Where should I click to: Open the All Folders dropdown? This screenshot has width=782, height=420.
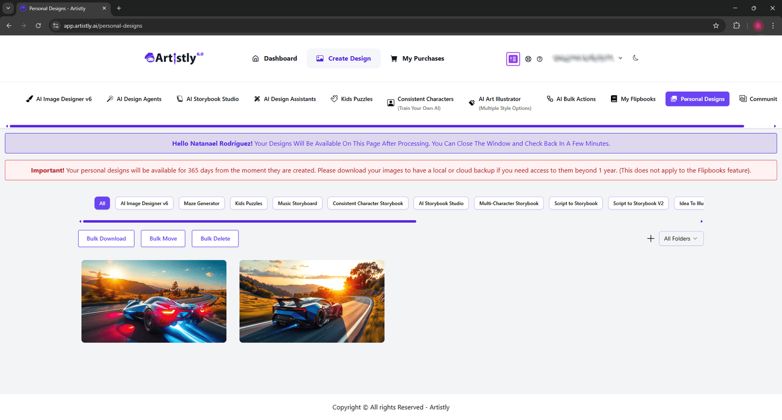tap(681, 239)
